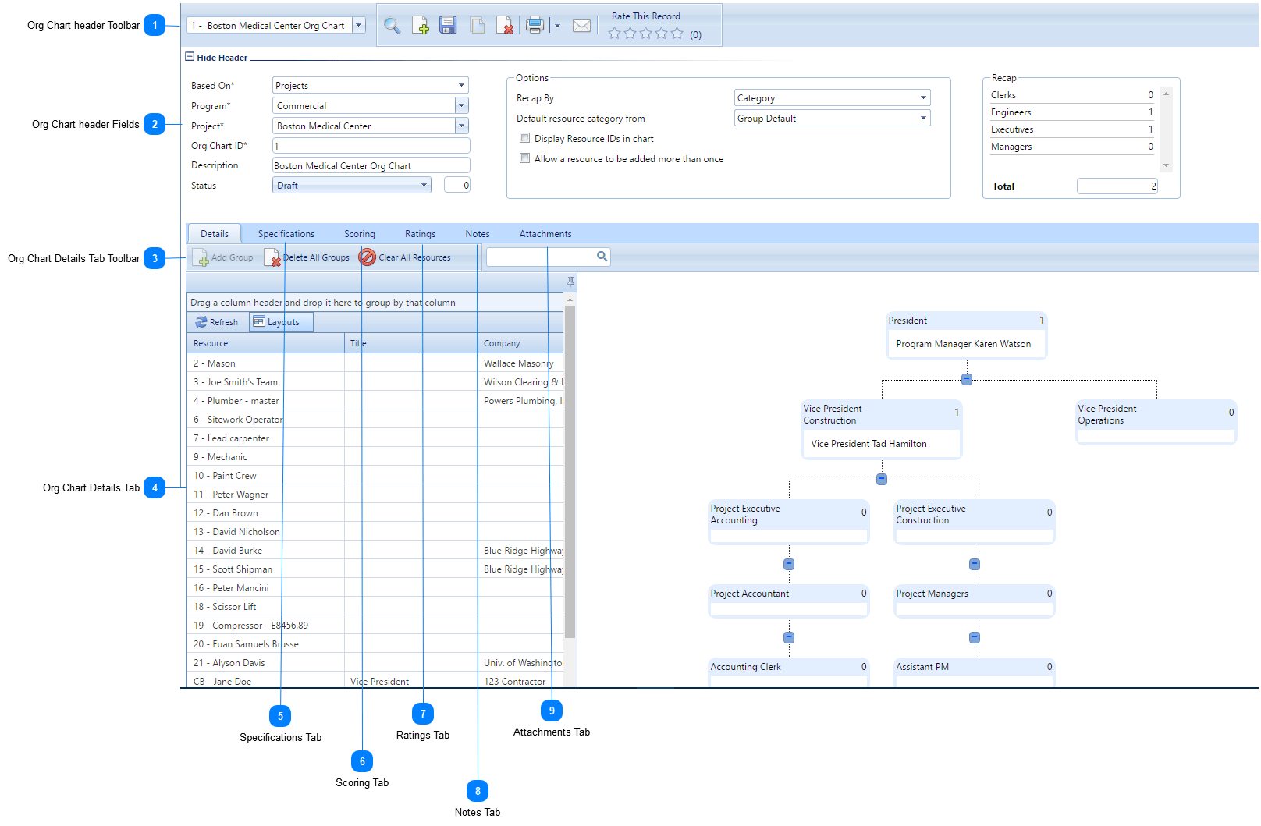The height and width of the screenshot is (826, 1261).
Task: Expand the Project dropdown
Action: coord(461,126)
